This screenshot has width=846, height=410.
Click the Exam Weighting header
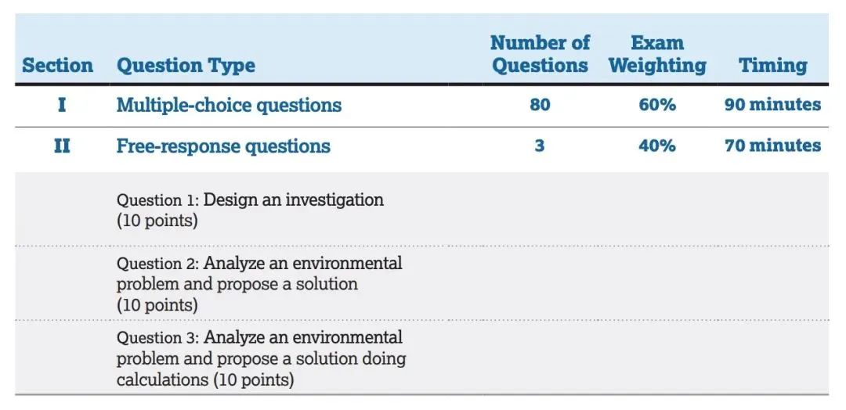coord(657,54)
